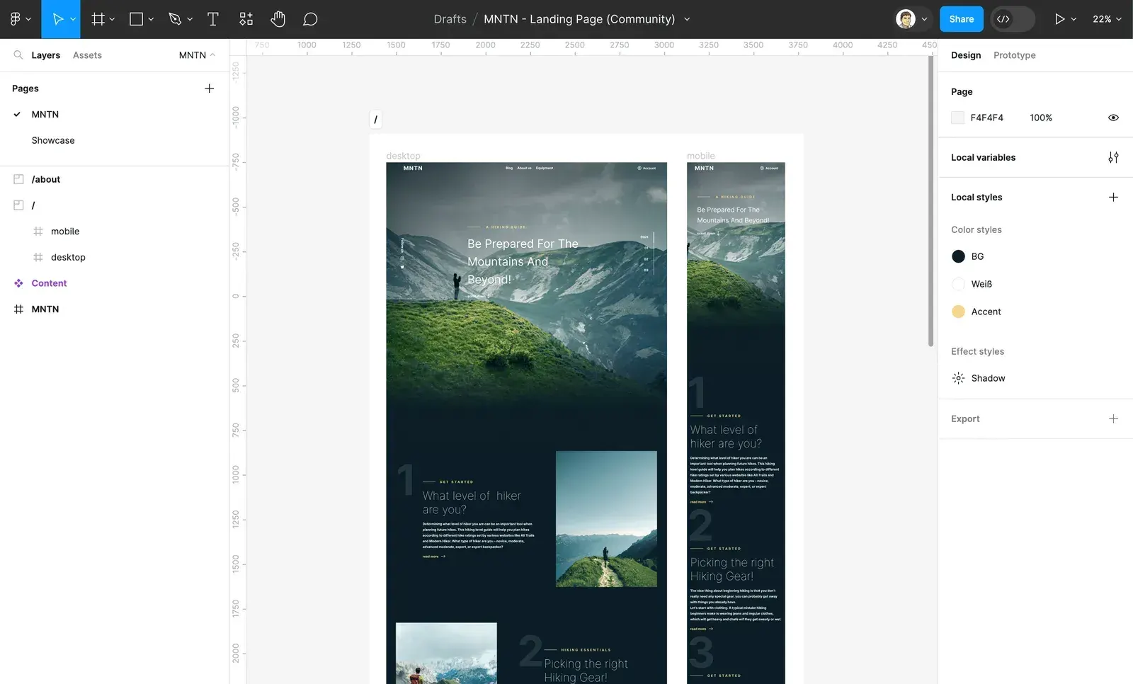The width and height of the screenshot is (1133, 684).
Task: Open the Resources components tool
Action: (246, 19)
